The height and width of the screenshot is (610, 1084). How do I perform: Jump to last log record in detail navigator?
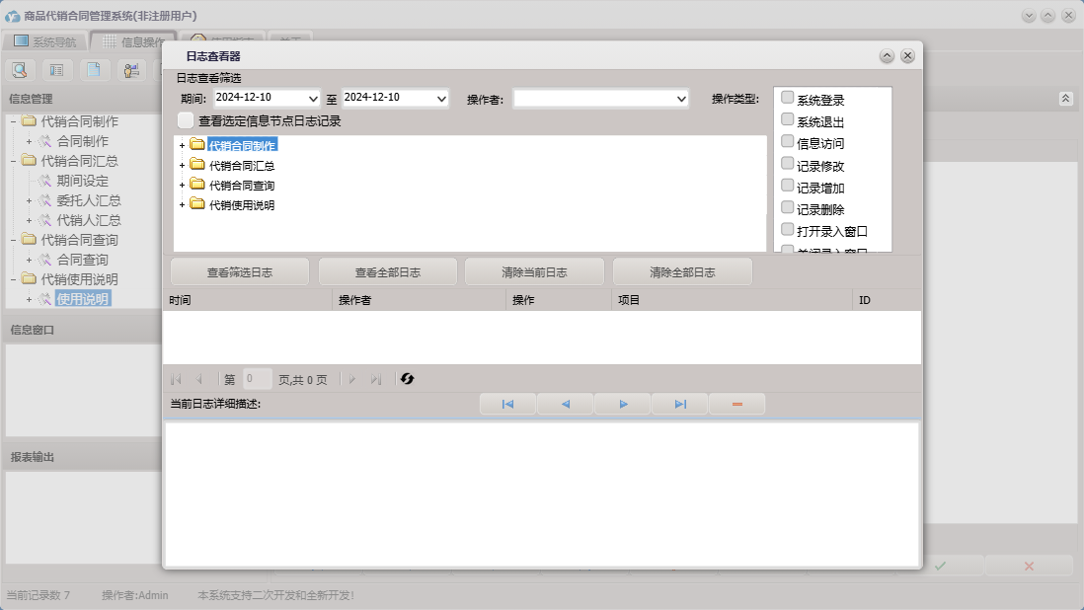coord(680,405)
